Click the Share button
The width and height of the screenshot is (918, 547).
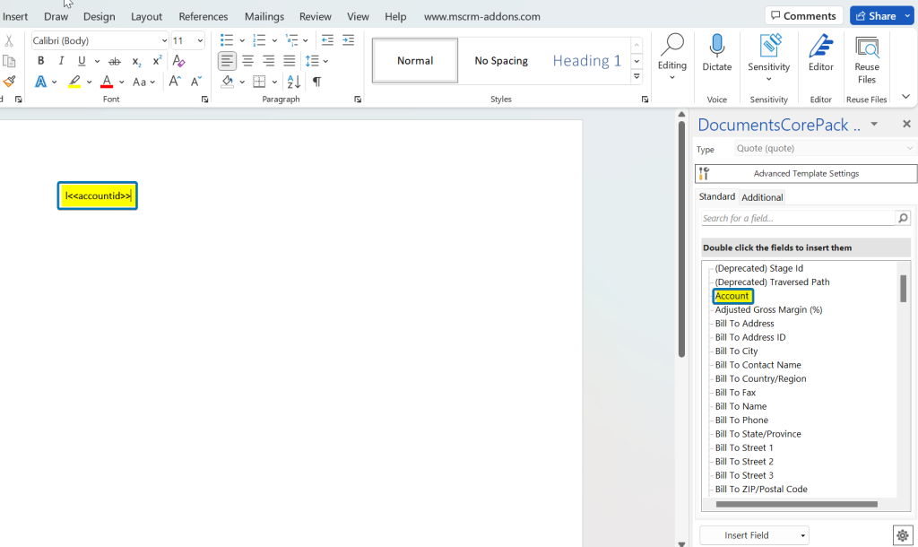click(x=876, y=14)
